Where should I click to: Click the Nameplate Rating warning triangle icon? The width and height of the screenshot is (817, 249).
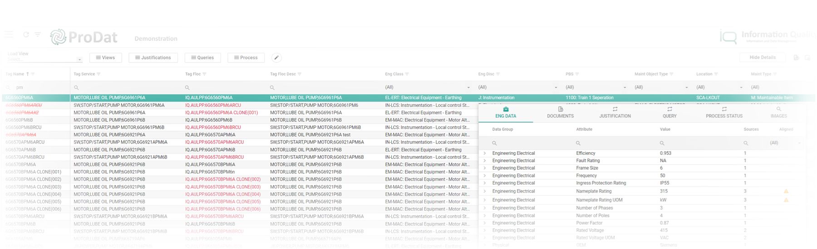tap(786, 192)
